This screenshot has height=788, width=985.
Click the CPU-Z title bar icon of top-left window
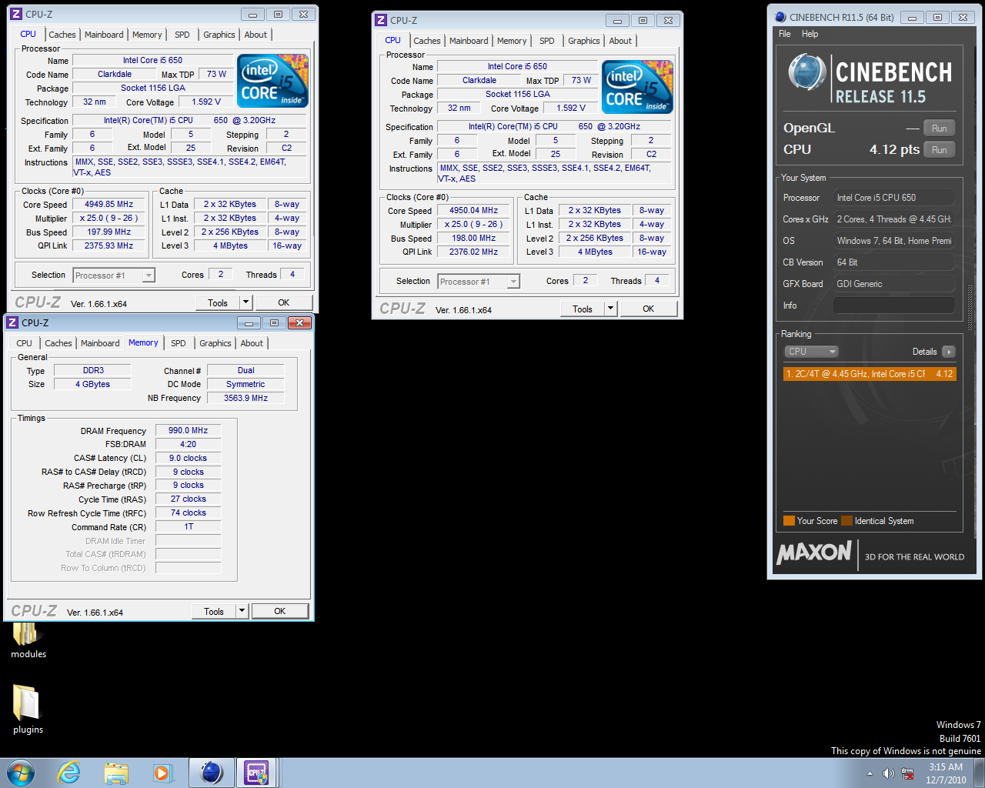[15, 14]
